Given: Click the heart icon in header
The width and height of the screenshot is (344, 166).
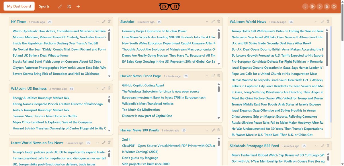Looking at the screenshot, I should pos(334,6).
